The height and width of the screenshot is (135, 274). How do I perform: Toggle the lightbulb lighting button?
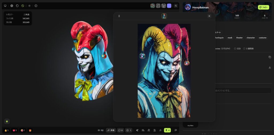pos(7,121)
